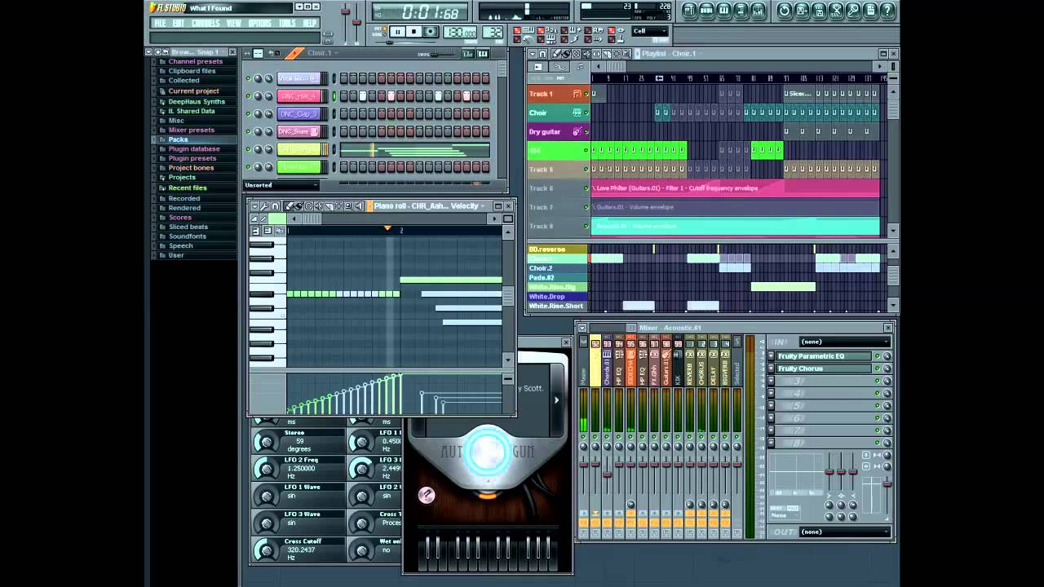The image size is (1044, 587).
Task: Click the Autogun question mark icon
Action: [427, 496]
